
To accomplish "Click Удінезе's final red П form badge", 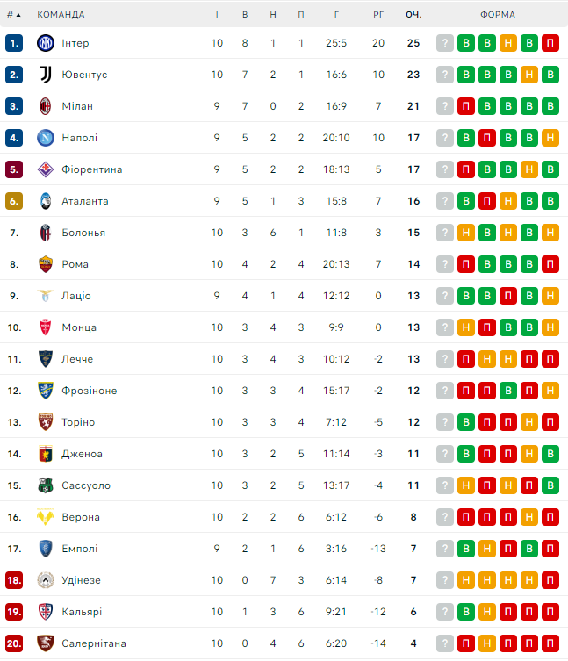I will 550,580.
